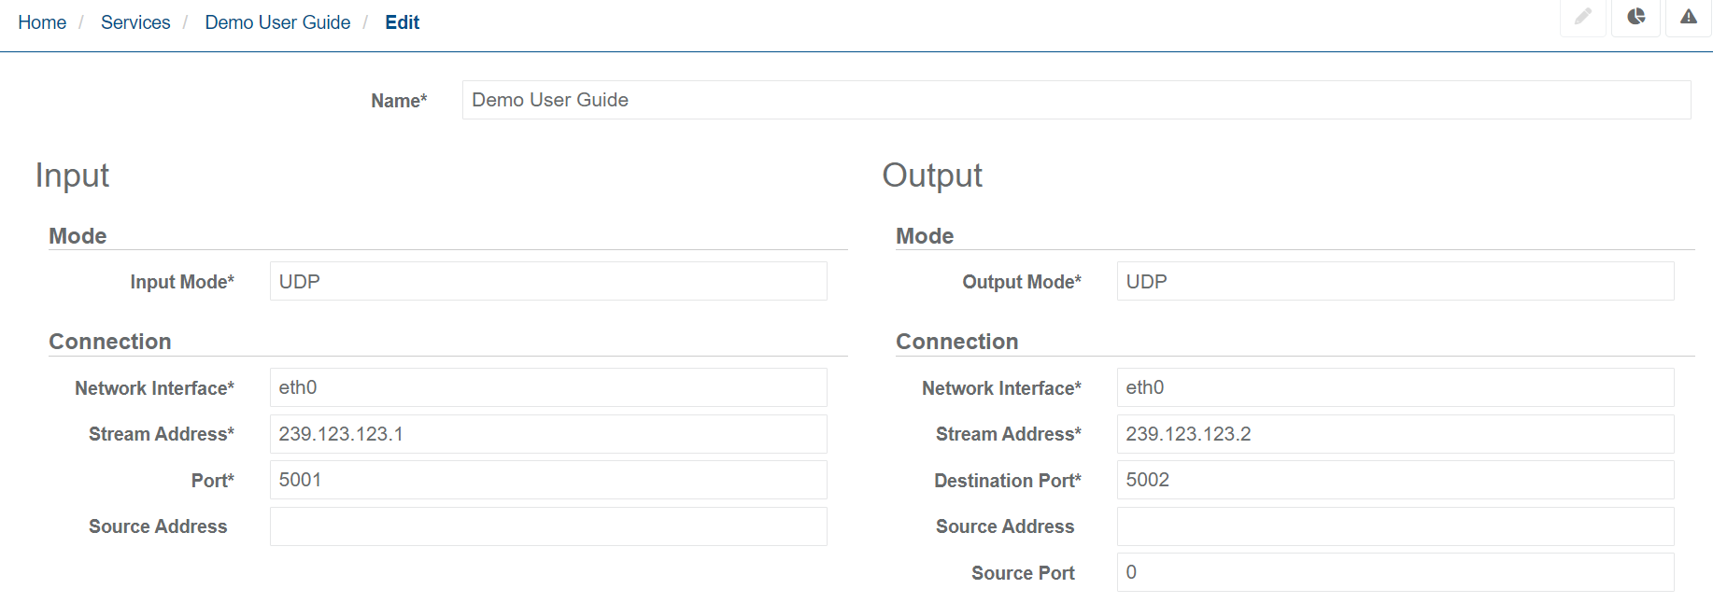1713x603 pixels.
Task: Open the Output Mode UDP selector
Action: [1394, 281]
